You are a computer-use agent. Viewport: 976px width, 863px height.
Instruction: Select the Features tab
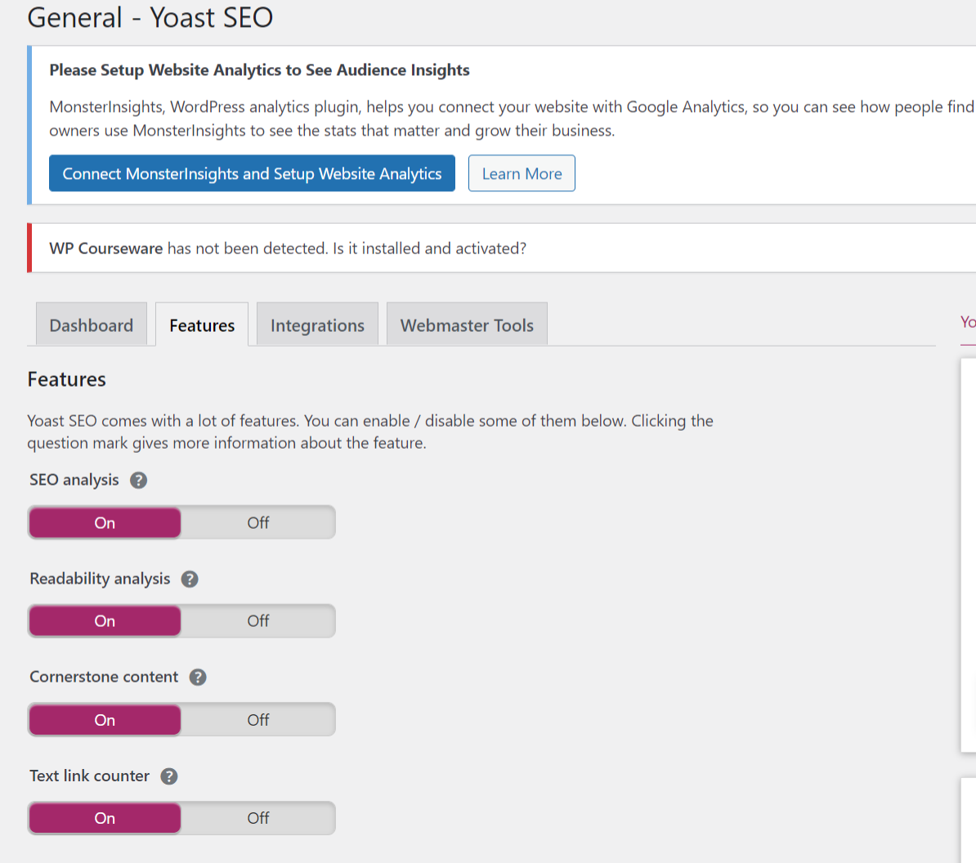pos(201,324)
